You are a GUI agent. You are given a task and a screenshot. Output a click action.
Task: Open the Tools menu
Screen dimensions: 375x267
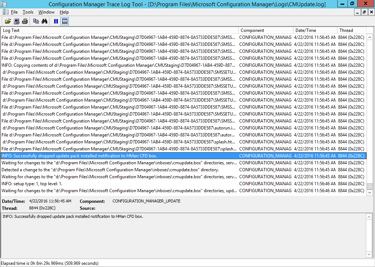28,12
